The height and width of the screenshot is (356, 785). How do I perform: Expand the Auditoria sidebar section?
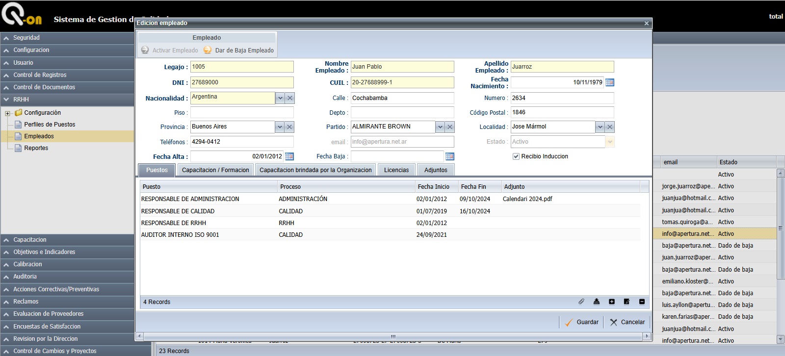tap(67, 277)
